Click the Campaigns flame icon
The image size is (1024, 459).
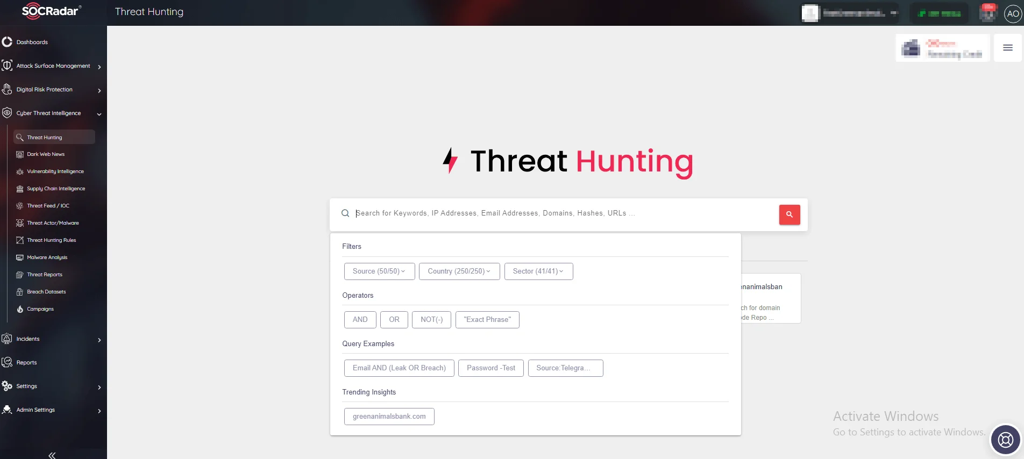20,309
